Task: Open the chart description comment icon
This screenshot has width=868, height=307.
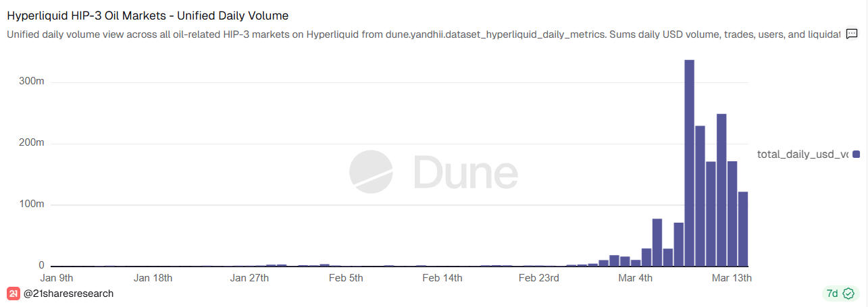Action: point(852,34)
